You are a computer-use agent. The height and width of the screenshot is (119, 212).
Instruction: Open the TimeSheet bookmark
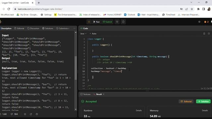(x=169, y=15)
